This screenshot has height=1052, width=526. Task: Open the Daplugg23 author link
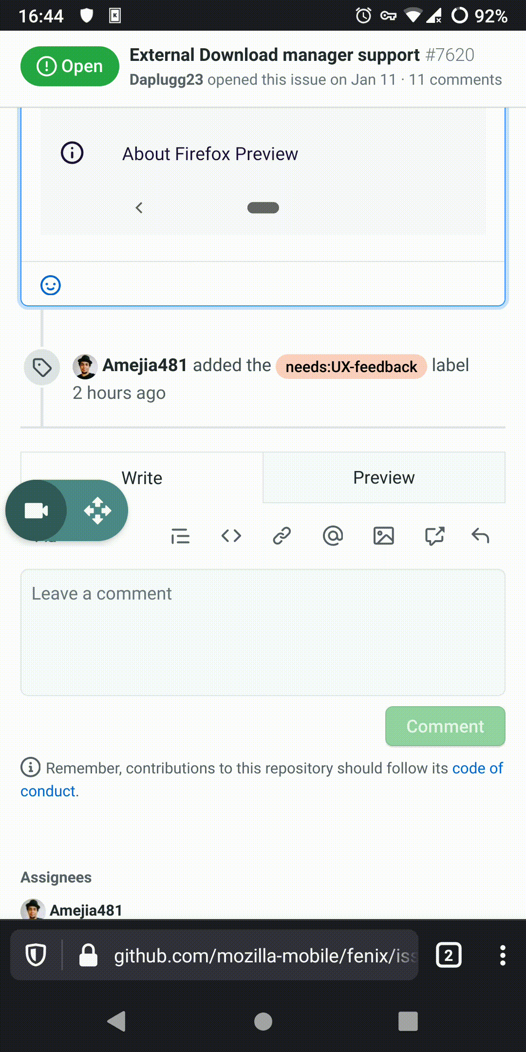coord(166,80)
